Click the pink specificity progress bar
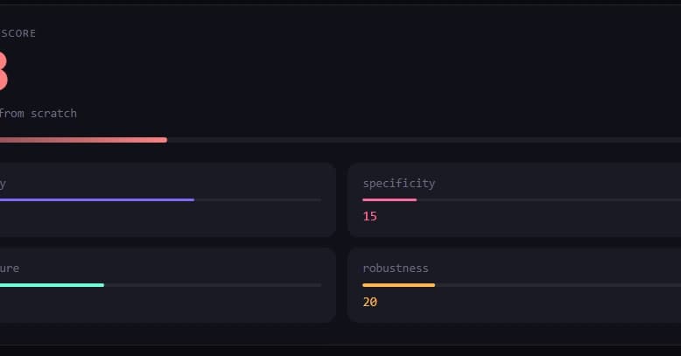 click(390, 199)
